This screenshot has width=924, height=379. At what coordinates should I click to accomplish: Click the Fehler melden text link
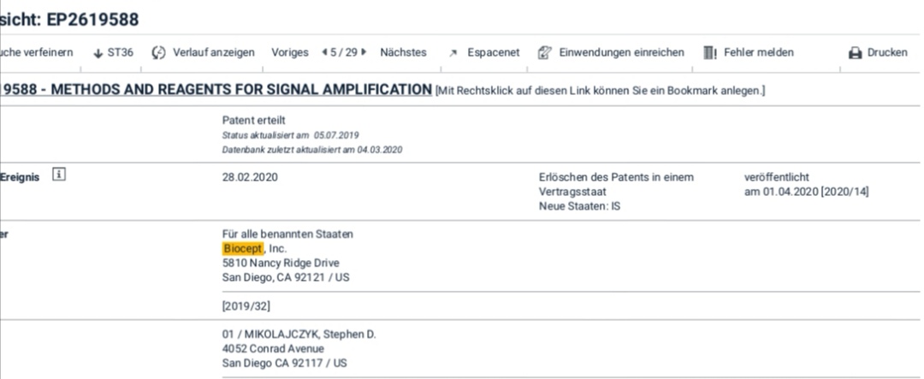tap(759, 53)
